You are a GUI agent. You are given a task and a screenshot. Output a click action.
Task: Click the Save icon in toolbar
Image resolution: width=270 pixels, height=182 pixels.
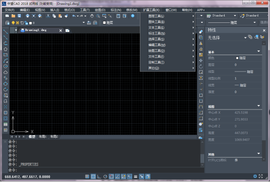pos(19,16)
